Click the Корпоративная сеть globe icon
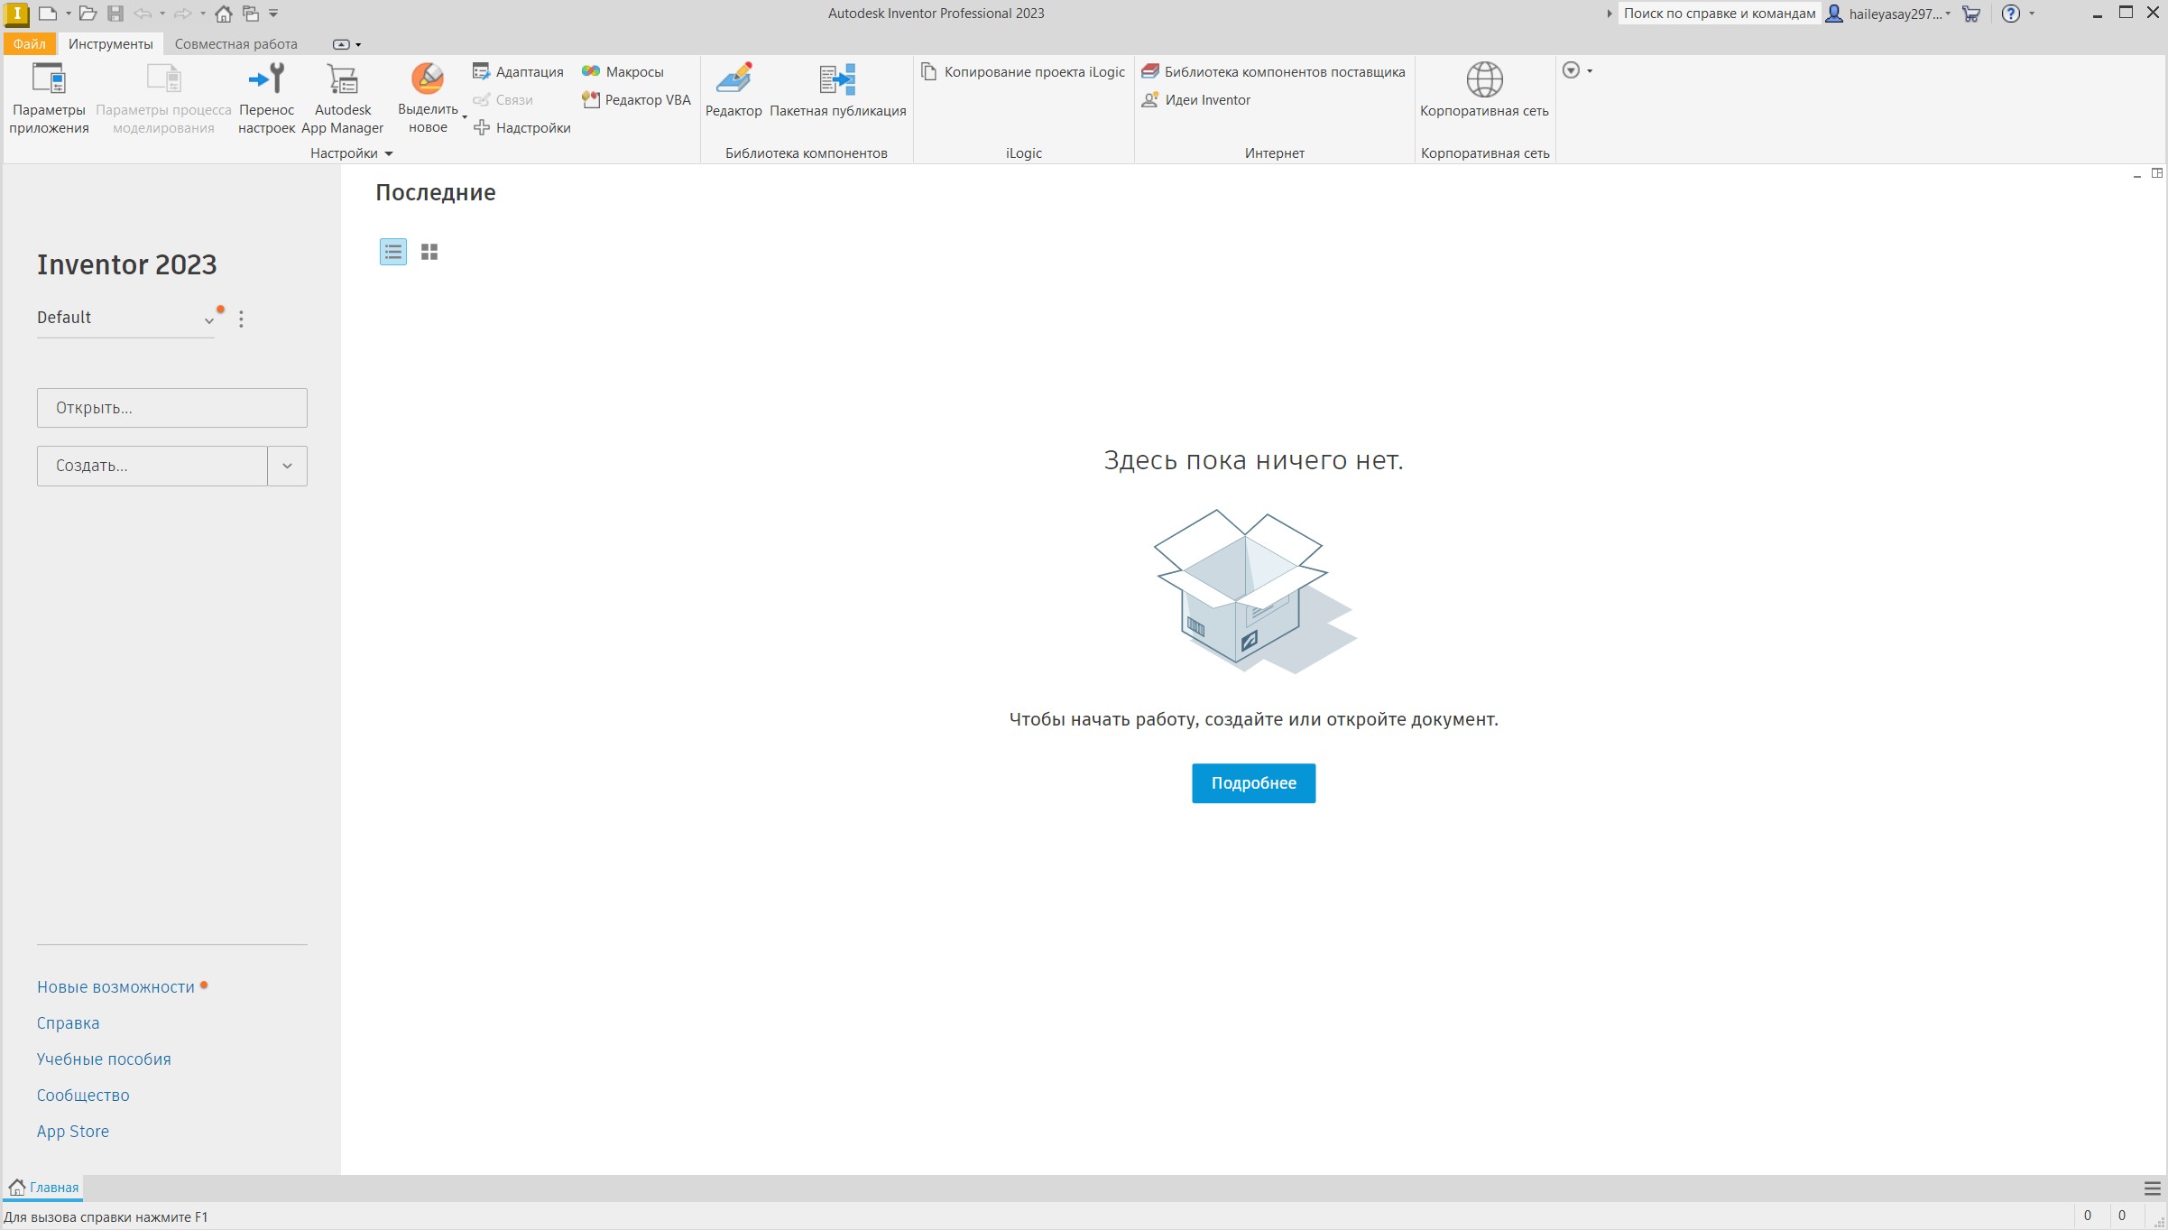This screenshot has height=1230, width=2168. click(x=1484, y=80)
